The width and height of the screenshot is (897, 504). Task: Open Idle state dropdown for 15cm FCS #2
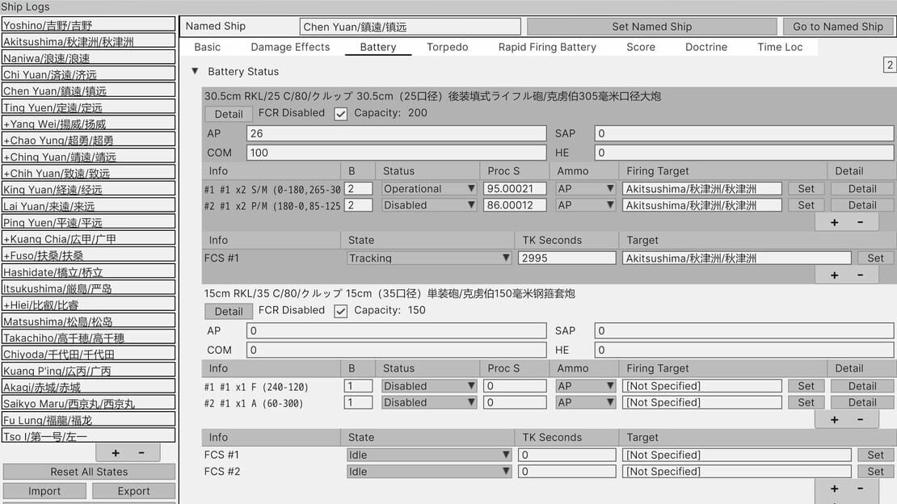429,472
